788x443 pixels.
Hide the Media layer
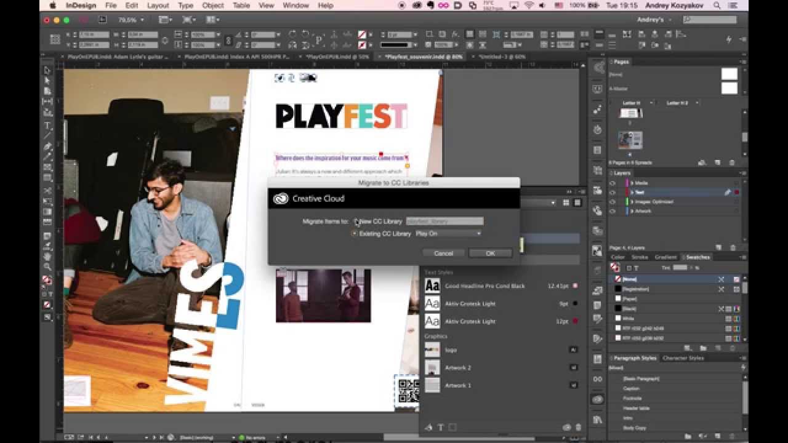[x=613, y=183]
